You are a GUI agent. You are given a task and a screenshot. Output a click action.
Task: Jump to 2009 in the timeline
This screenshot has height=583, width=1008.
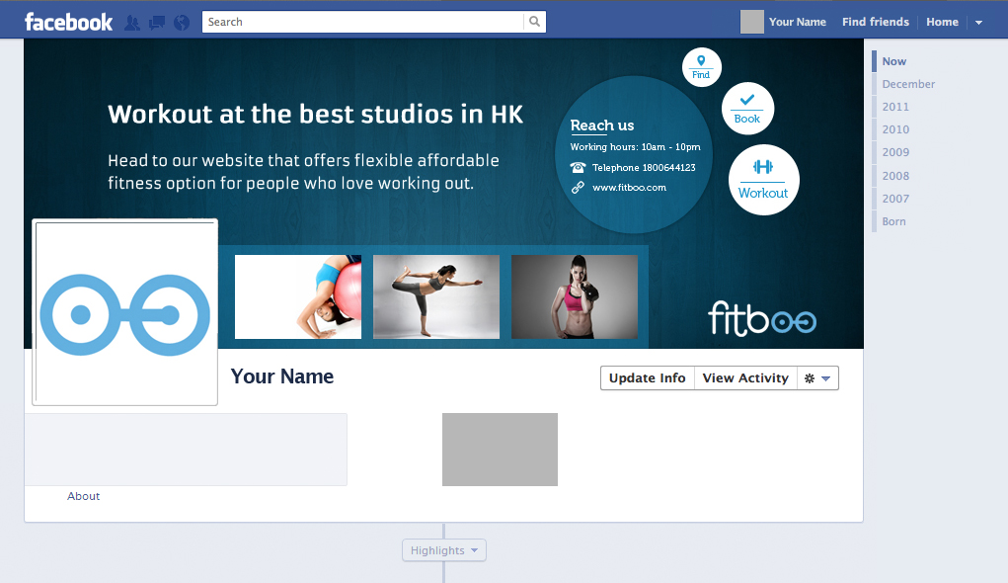[x=895, y=152]
